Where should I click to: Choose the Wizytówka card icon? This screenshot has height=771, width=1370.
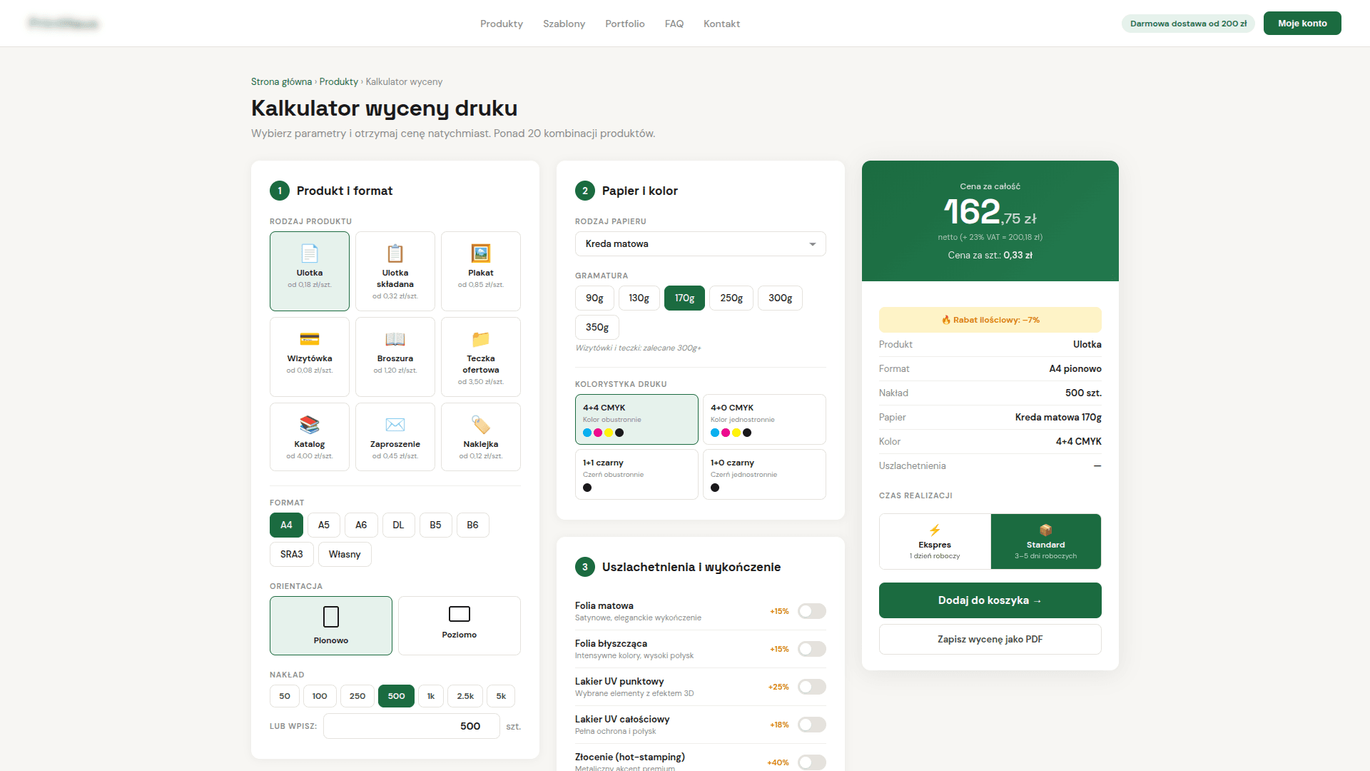point(309,339)
